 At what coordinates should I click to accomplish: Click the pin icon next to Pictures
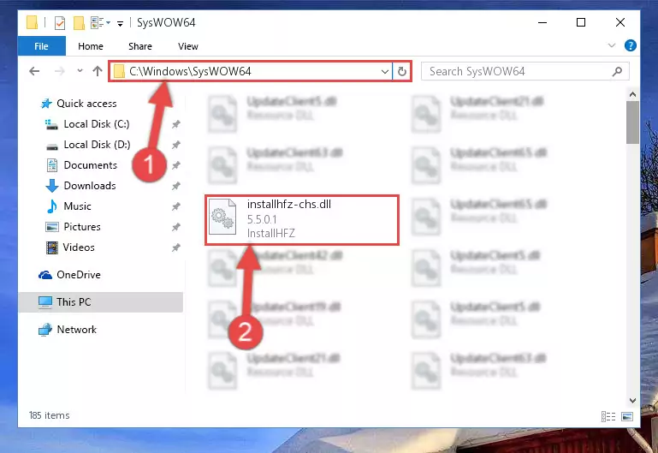[175, 227]
